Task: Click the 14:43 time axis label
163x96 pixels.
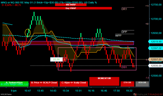Action: (53, 91)
